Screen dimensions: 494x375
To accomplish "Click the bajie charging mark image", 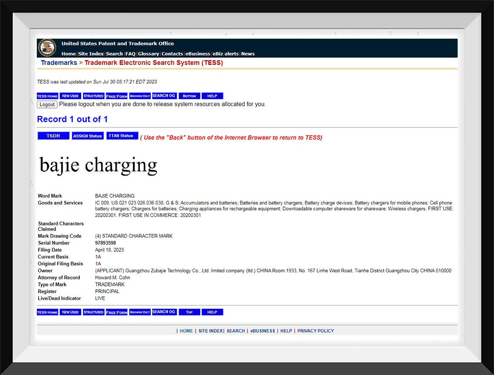I will (99, 165).
